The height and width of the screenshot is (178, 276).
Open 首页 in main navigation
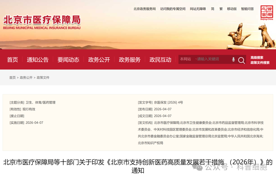(x=13, y=60)
